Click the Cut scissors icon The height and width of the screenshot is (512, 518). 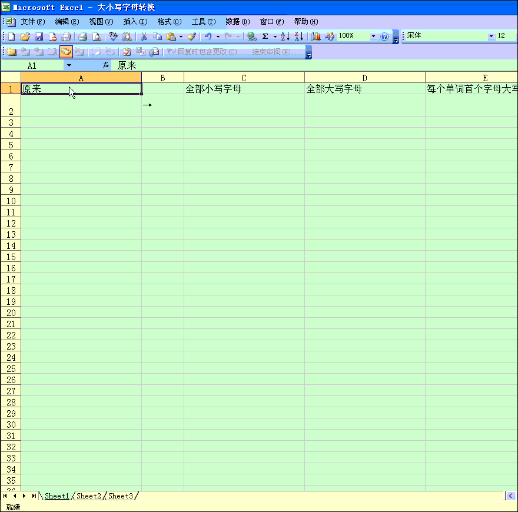[x=143, y=36]
